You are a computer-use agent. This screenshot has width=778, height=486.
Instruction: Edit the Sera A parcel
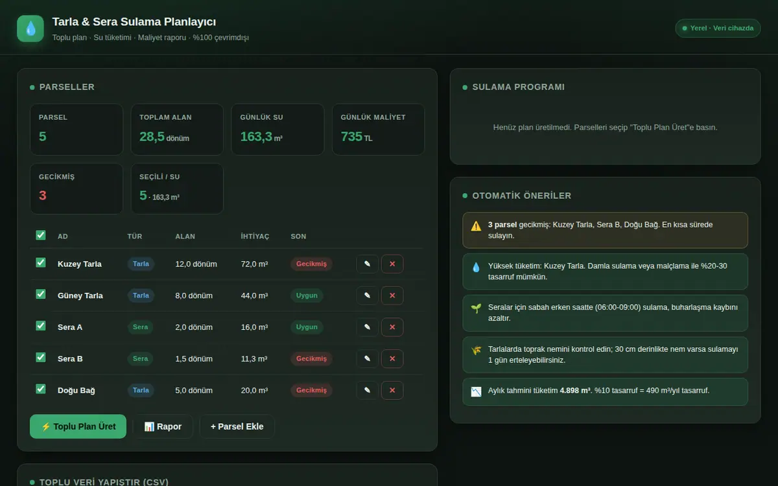[367, 327]
